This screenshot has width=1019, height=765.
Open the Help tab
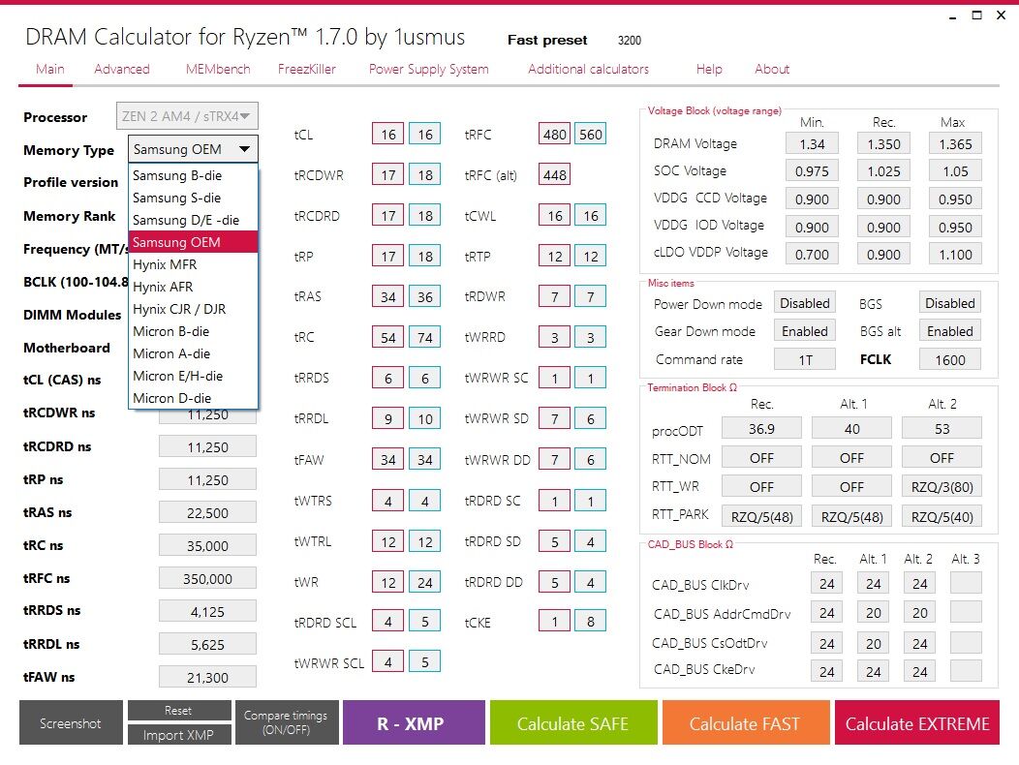(709, 69)
